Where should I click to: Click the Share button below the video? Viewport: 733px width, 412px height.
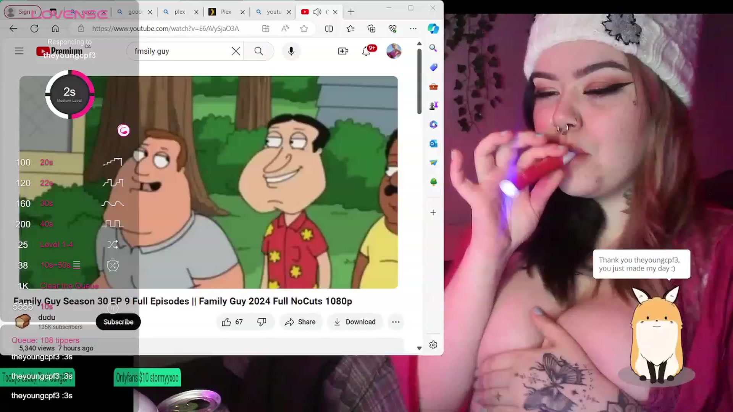pos(300,322)
